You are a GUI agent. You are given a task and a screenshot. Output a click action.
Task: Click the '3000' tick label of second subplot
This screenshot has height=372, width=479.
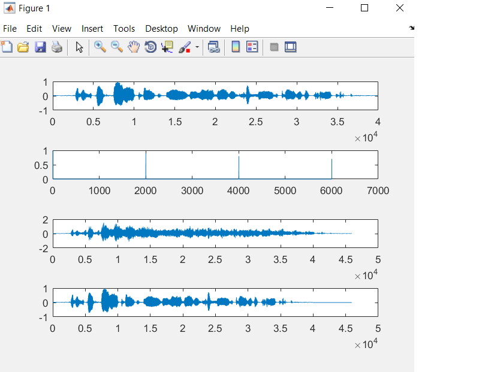[192, 190]
